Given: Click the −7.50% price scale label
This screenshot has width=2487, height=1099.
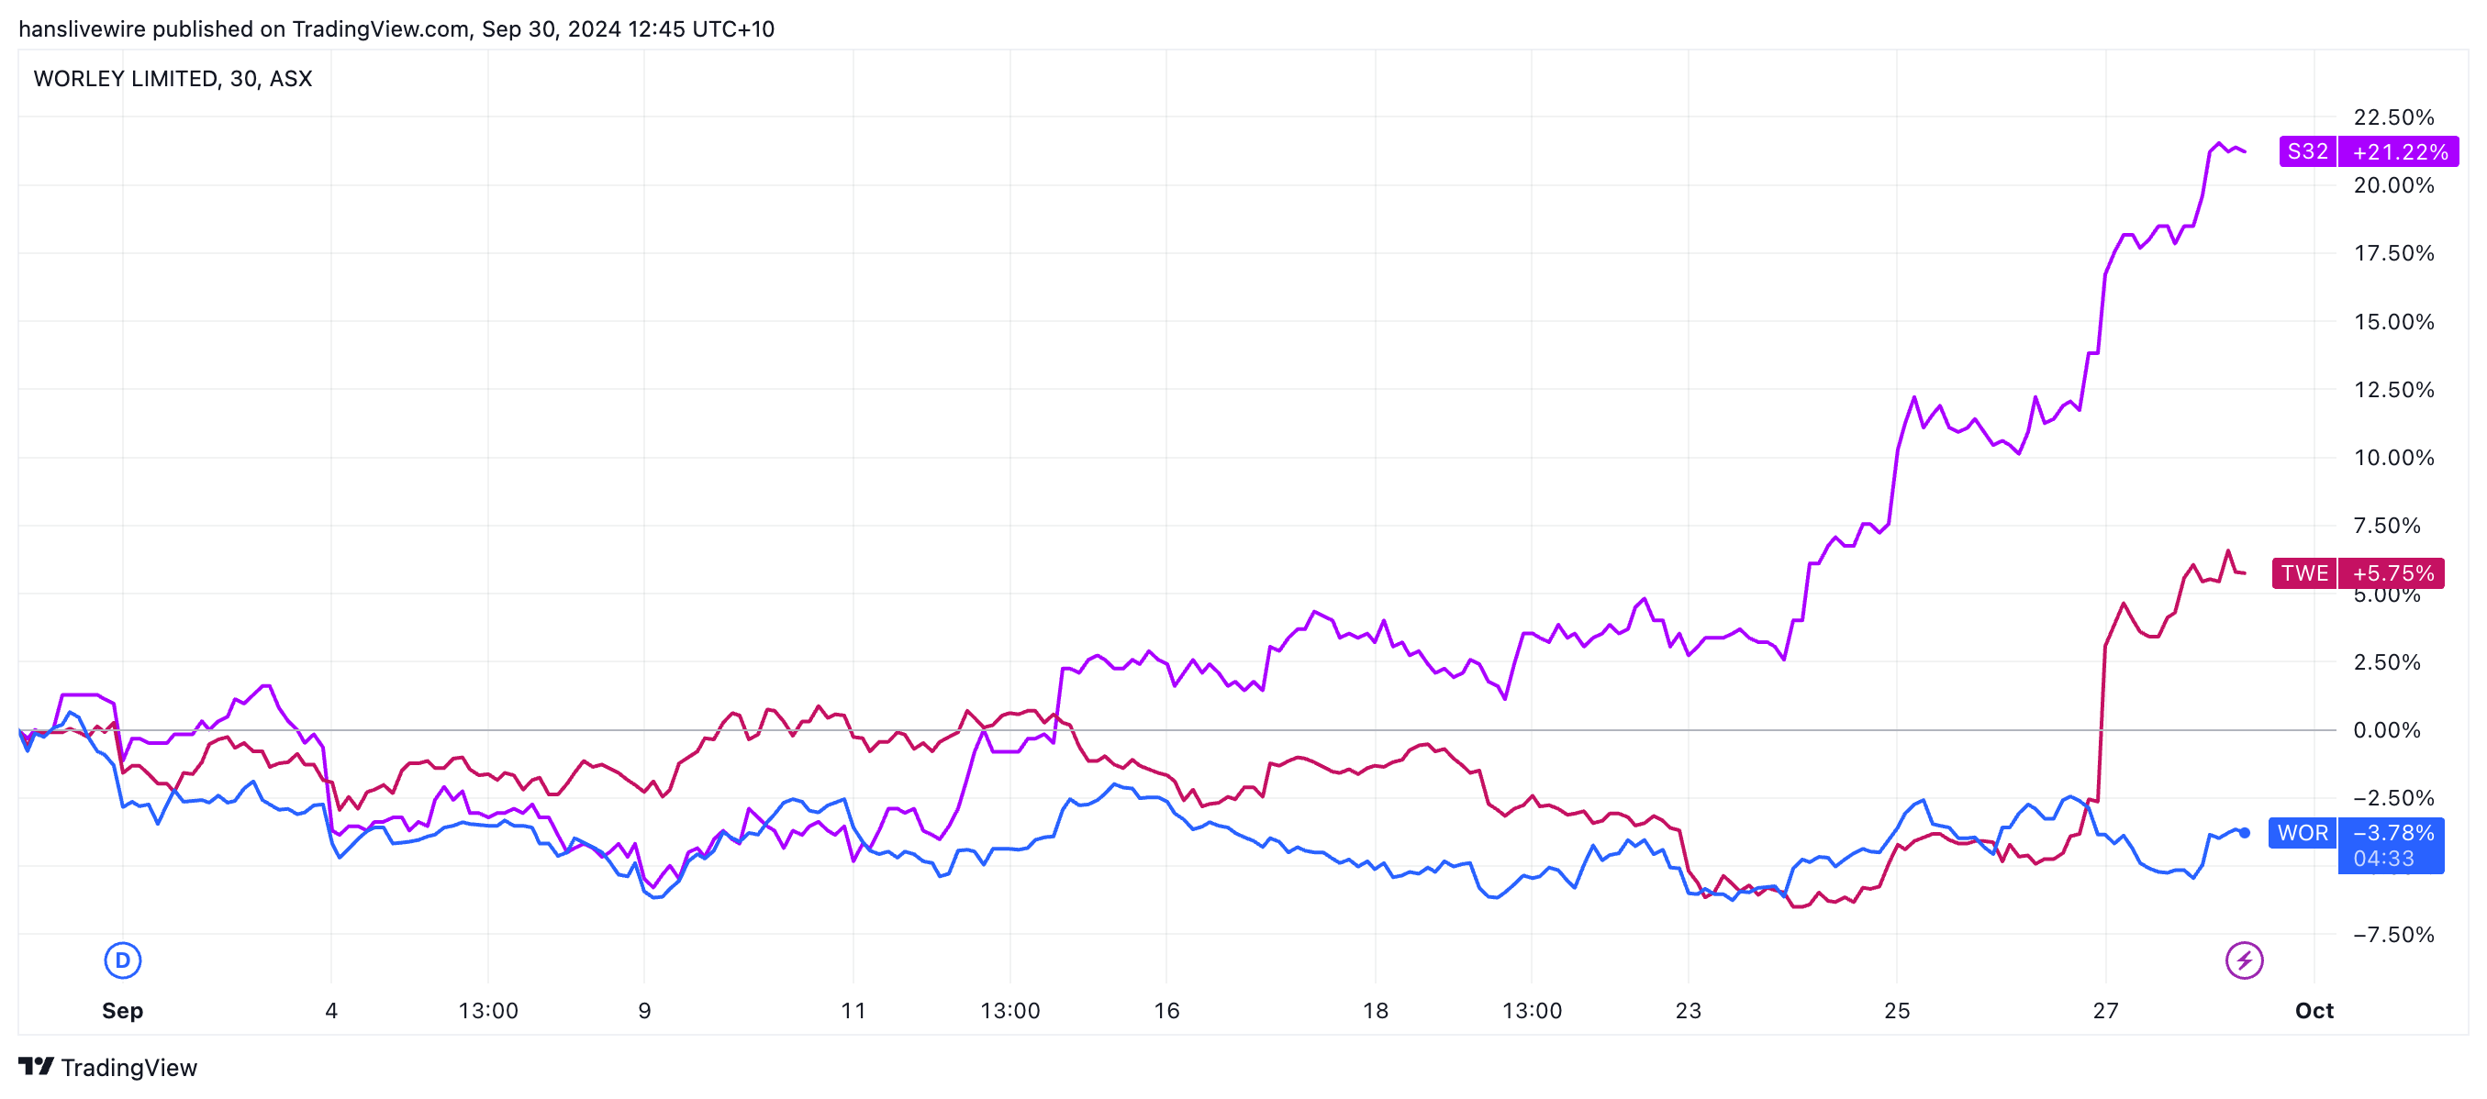Looking at the screenshot, I should click(2393, 934).
